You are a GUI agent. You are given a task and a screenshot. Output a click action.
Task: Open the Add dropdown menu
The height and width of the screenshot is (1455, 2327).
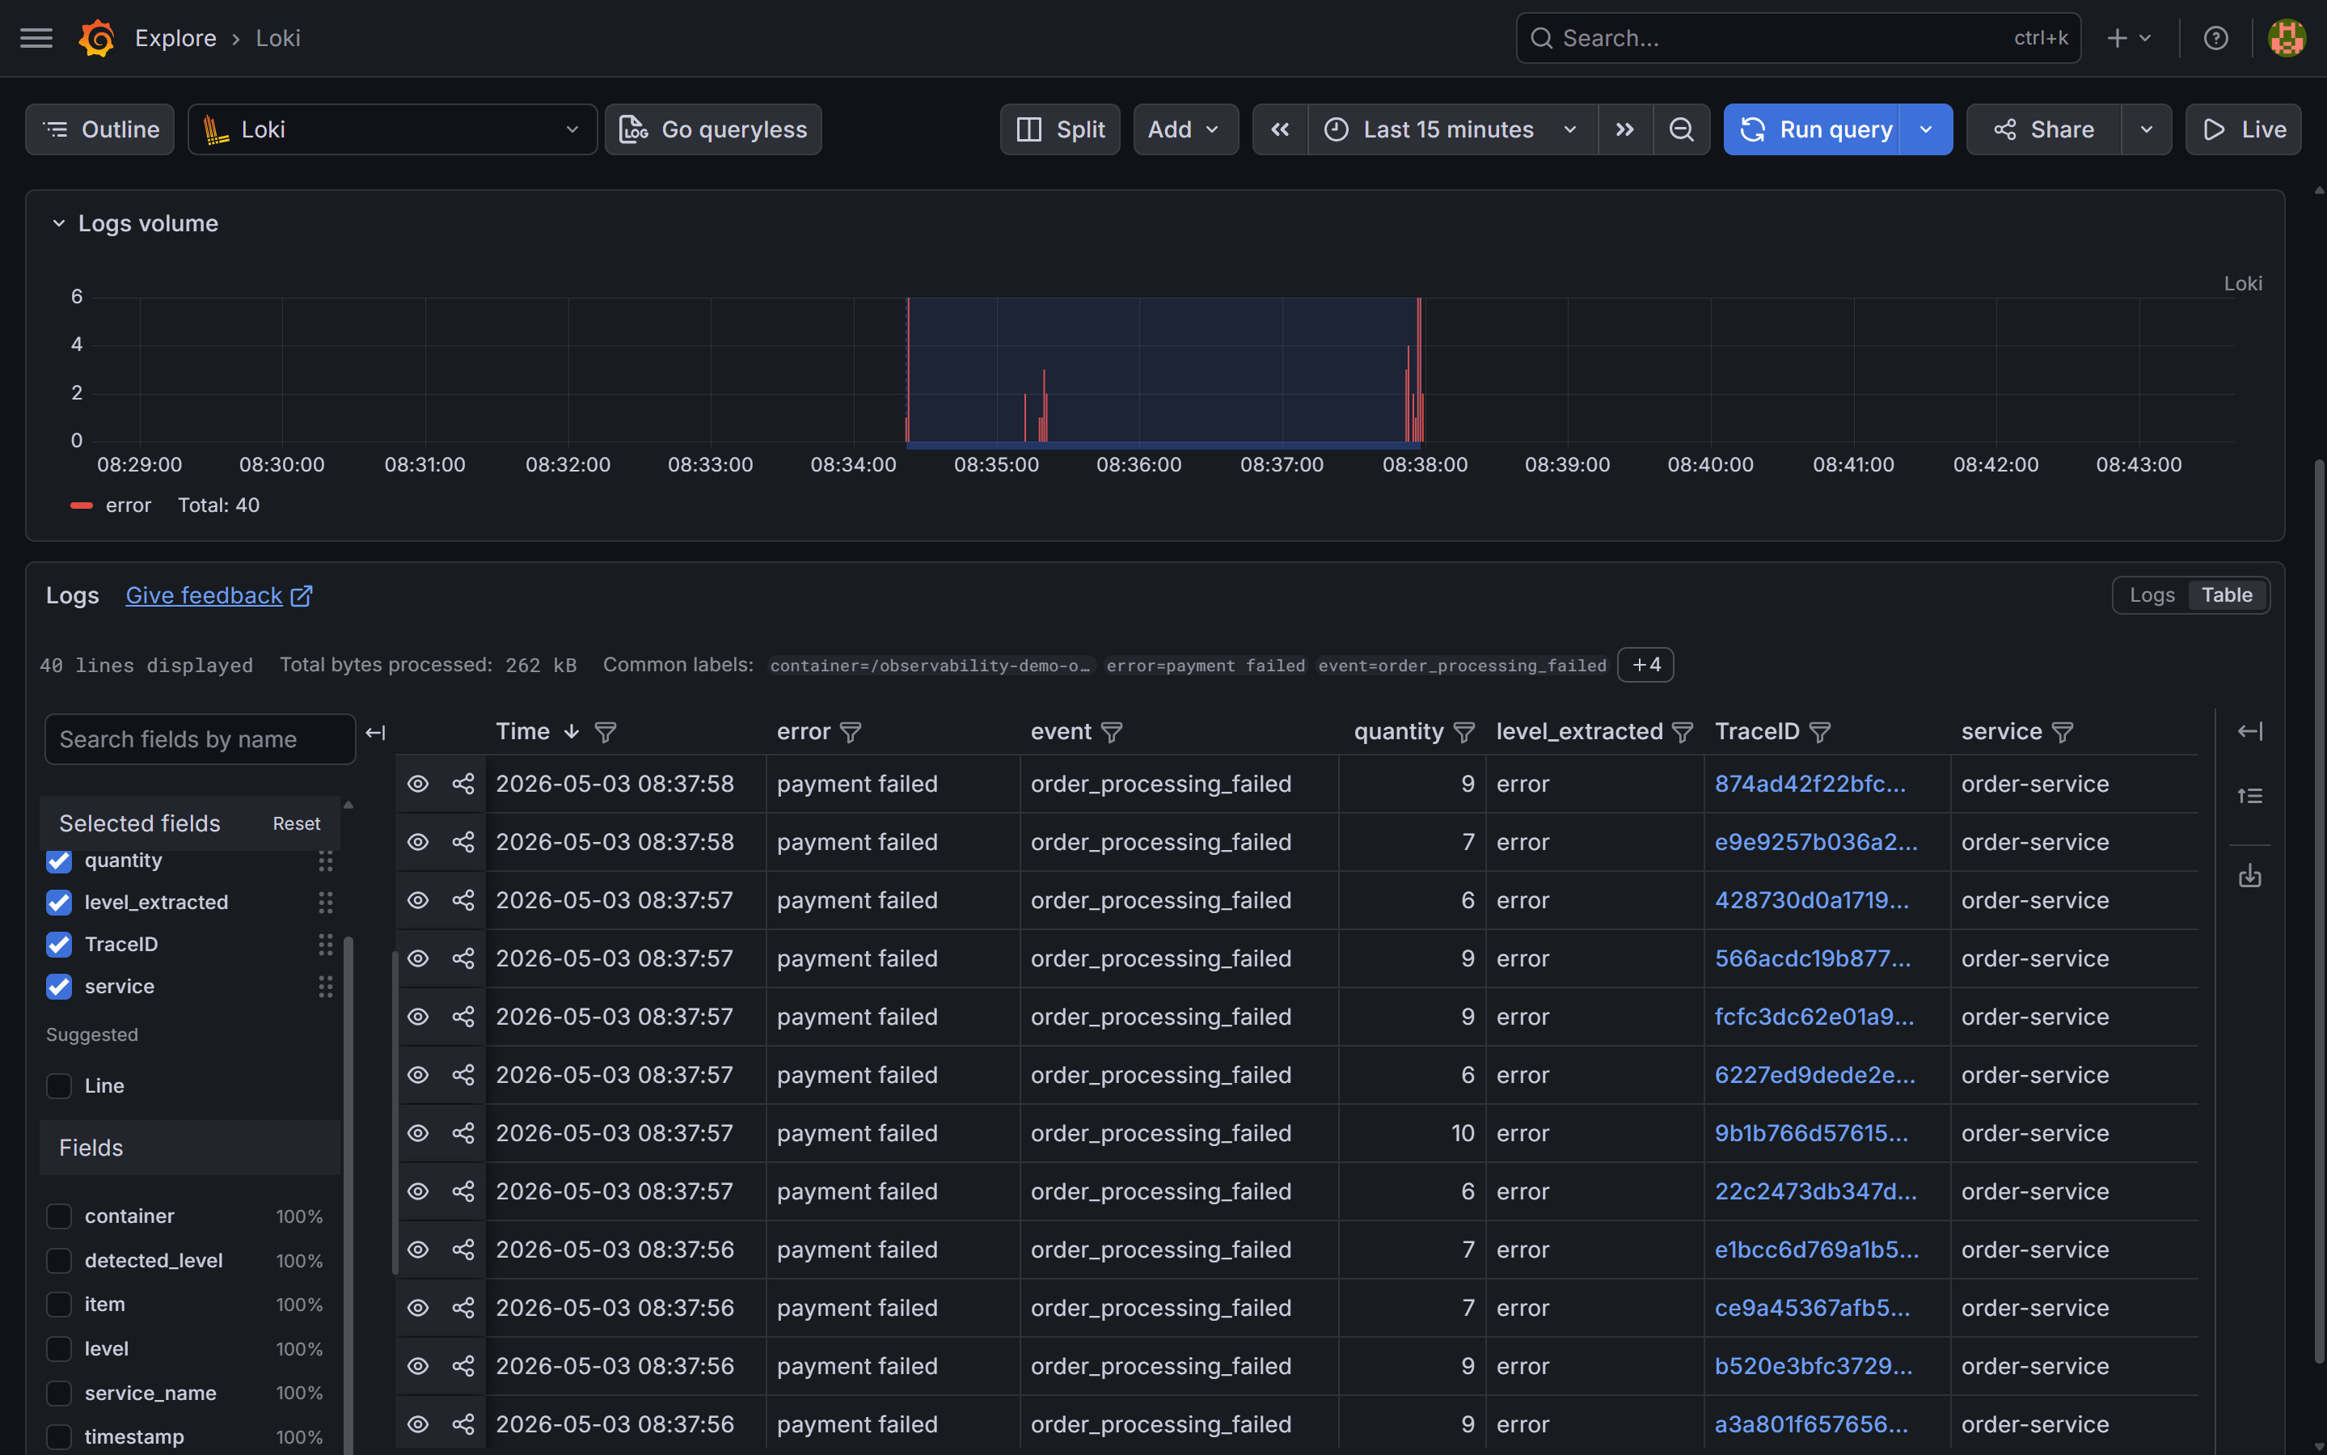(x=1185, y=129)
